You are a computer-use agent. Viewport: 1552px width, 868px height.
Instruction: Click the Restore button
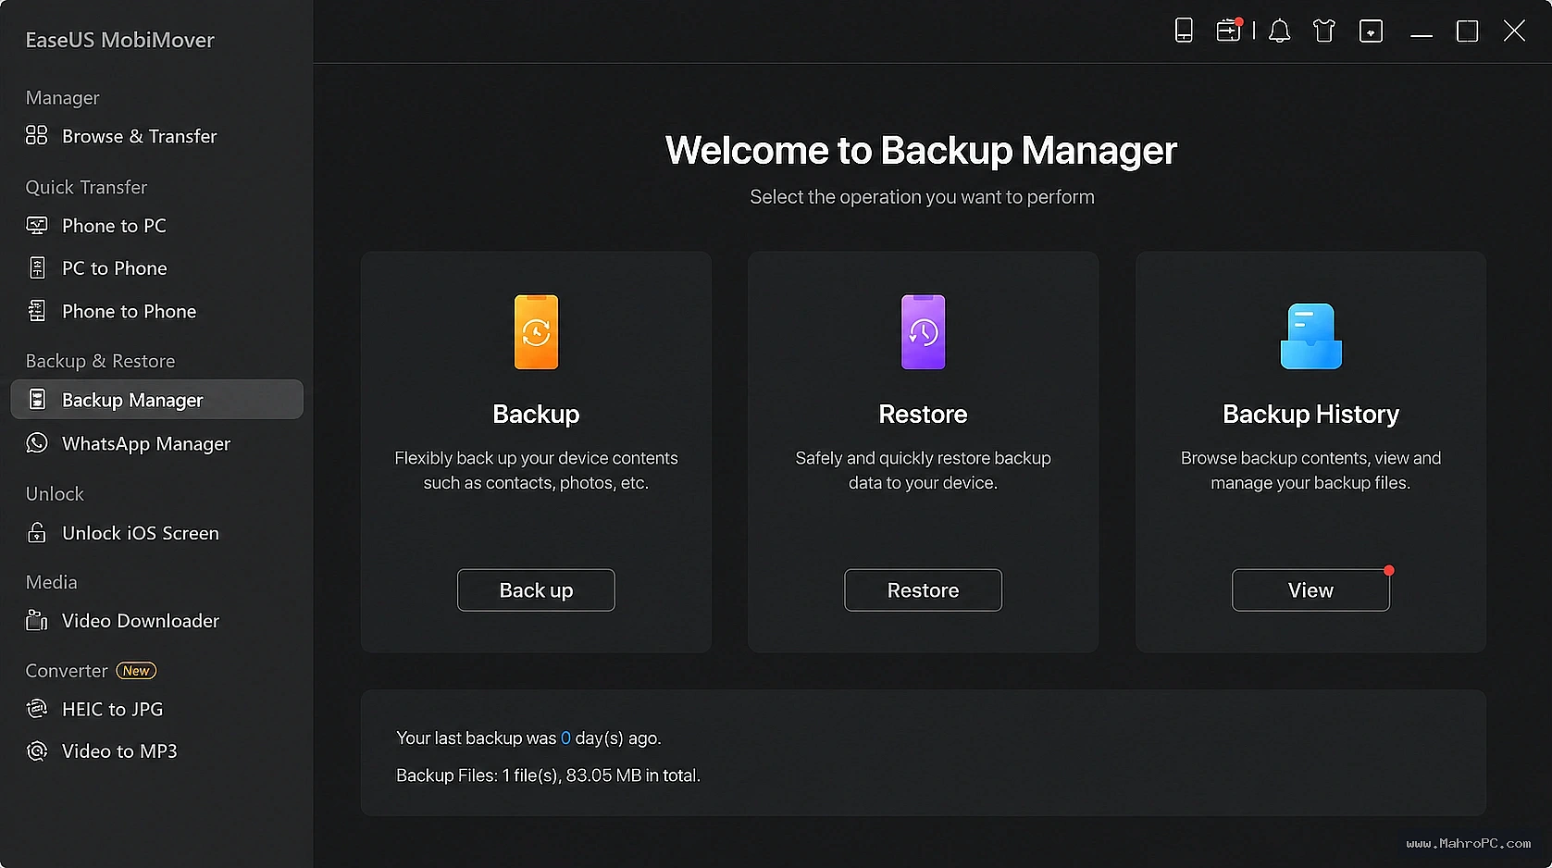[923, 589]
